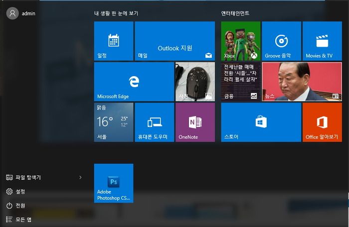Click the 내 생활 한 눈에 보기 group title
349x227 pixels.
pyautogui.click(x=116, y=13)
